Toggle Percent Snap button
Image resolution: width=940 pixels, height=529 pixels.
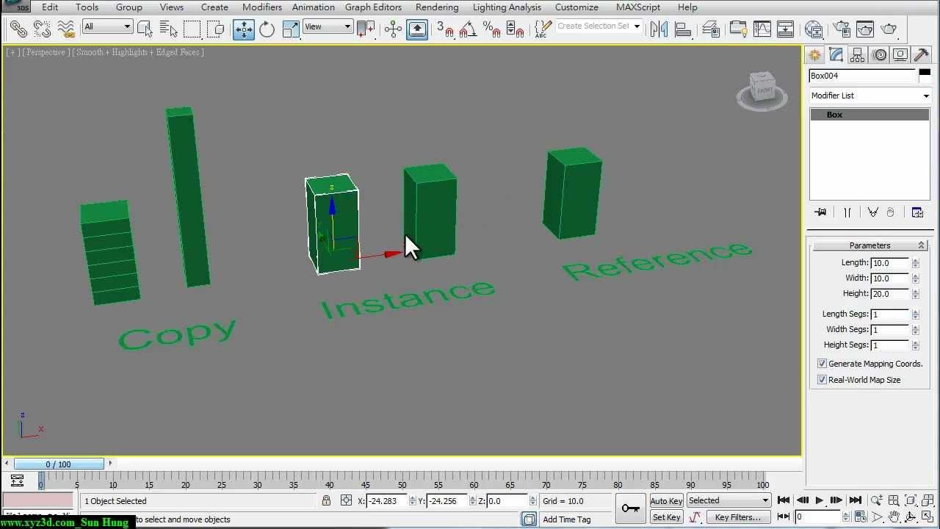[x=492, y=29]
